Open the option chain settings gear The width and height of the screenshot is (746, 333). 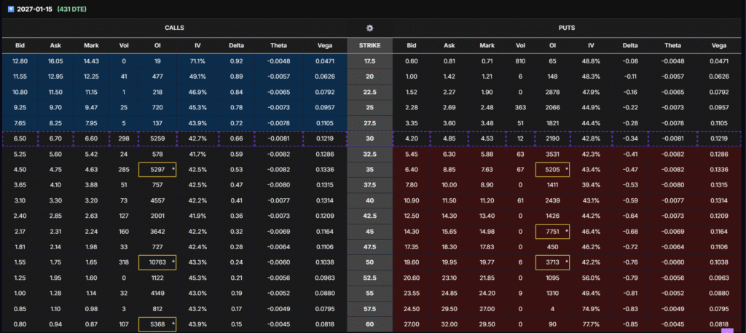click(x=369, y=28)
